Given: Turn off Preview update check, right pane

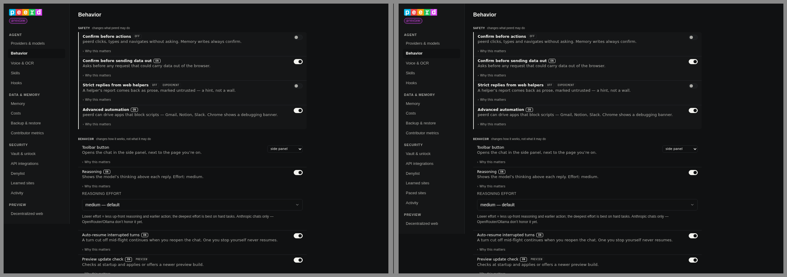Looking at the screenshot, I should pos(693,260).
